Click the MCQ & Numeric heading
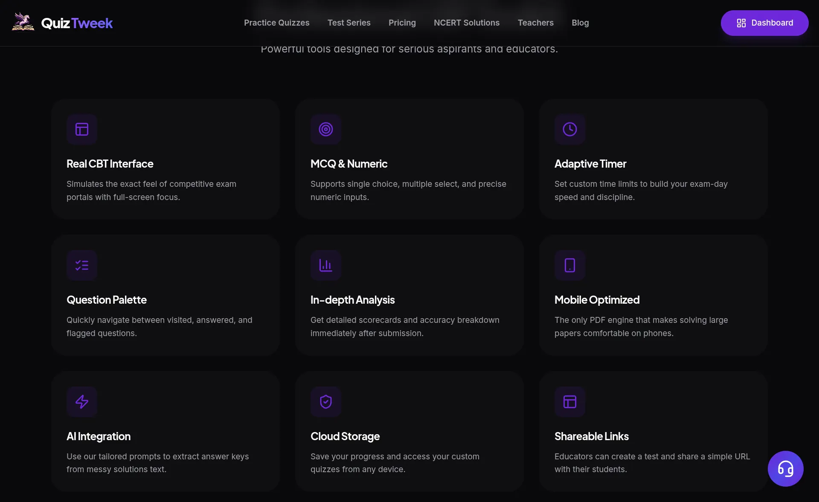819x502 pixels. pyautogui.click(x=349, y=164)
